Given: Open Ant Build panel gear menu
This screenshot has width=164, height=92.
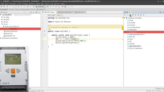Looking at the screenshot, I should point(160,12).
